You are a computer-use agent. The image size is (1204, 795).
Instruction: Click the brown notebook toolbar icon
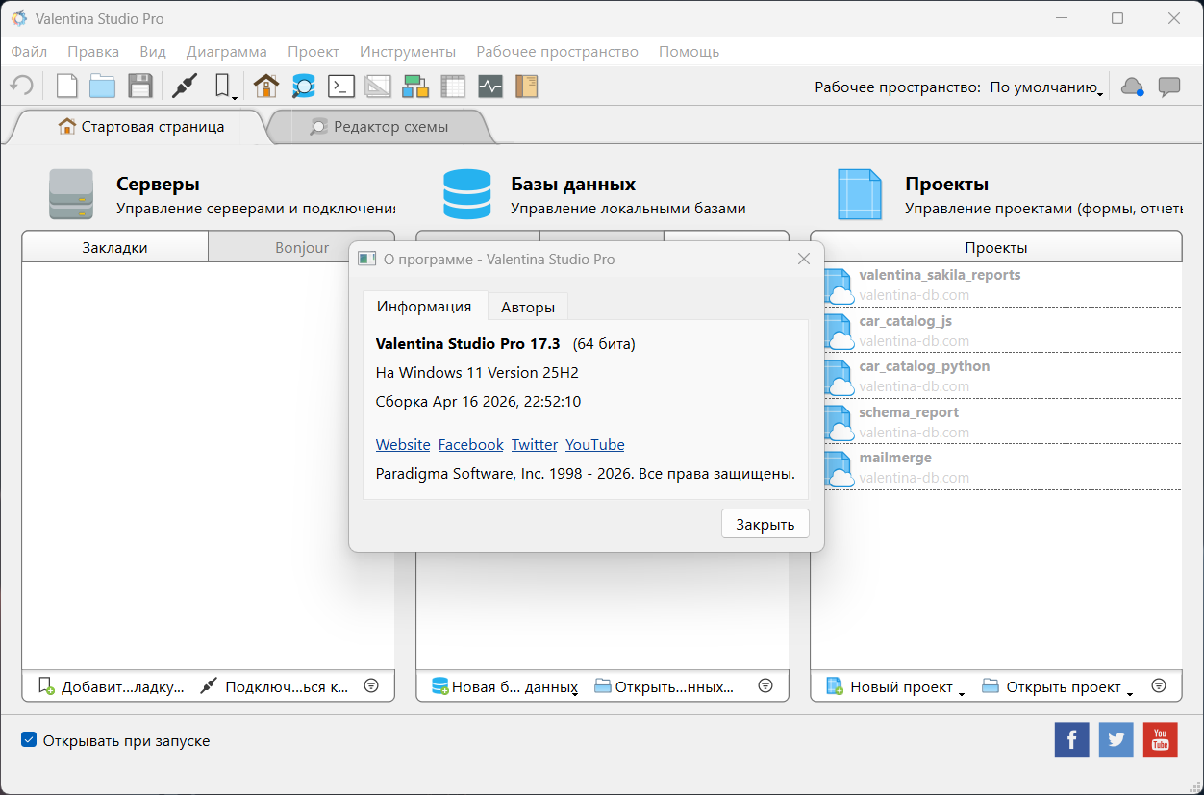click(526, 86)
